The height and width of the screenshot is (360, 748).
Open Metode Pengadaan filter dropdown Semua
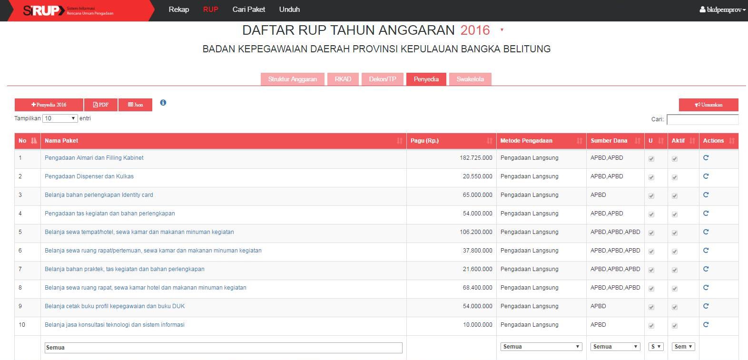(541, 347)
